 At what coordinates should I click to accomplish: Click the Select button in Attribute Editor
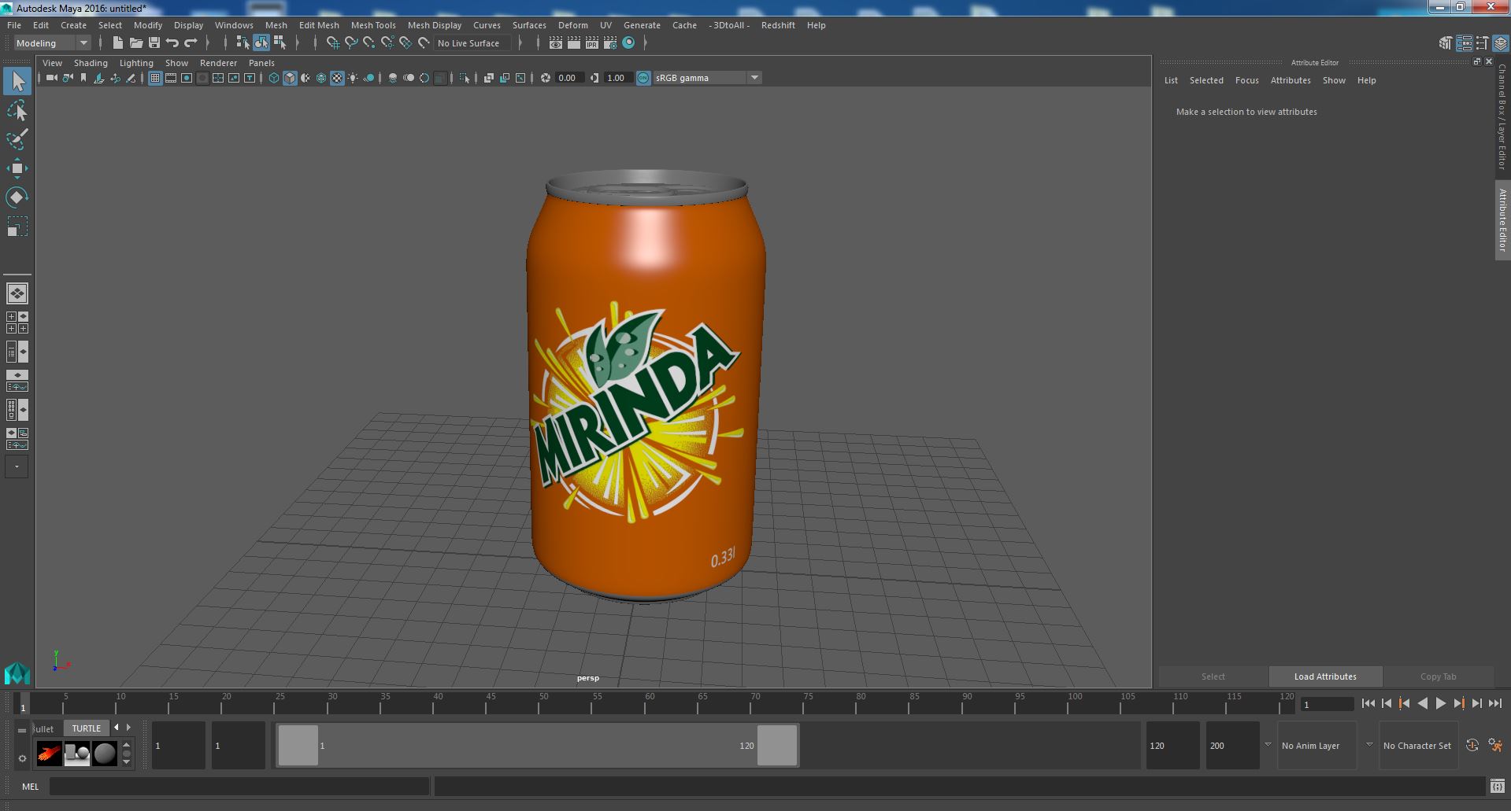pyautogui.click(x=1213, y=676)
